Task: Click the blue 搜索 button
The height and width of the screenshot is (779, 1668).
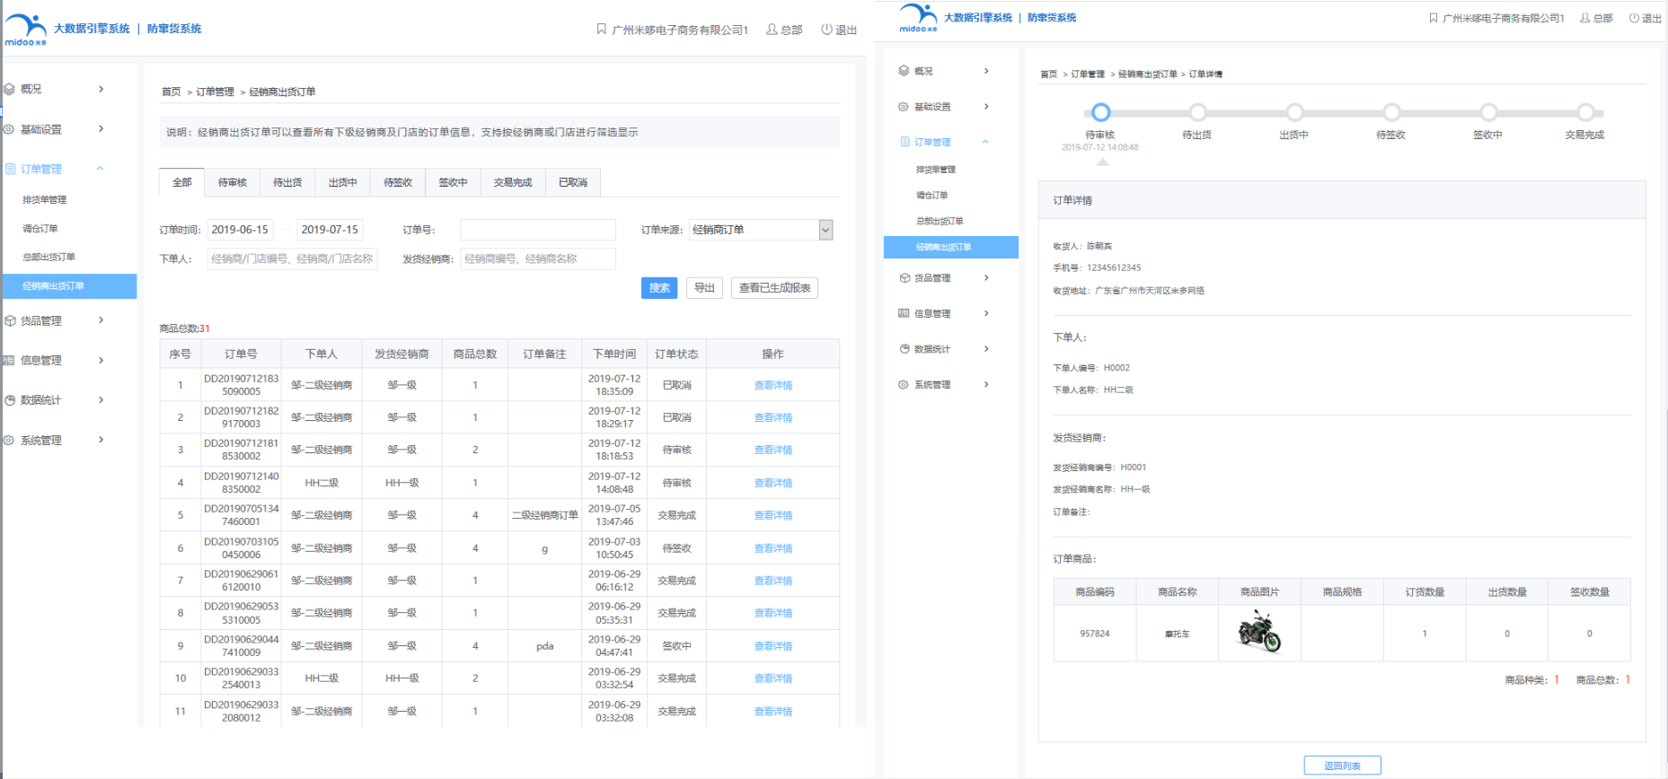Action: [x=659, y=288]
